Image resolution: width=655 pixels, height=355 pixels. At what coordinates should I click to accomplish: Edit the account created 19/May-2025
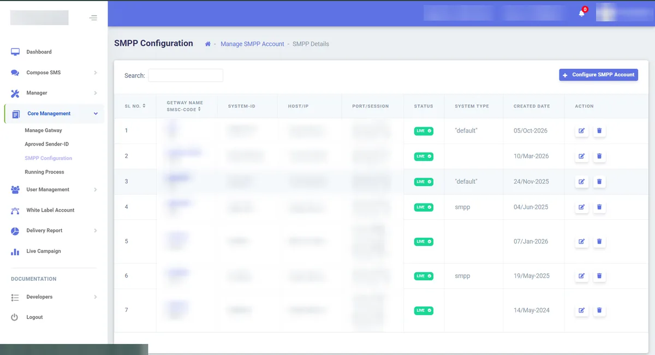[x=582, y=276]
